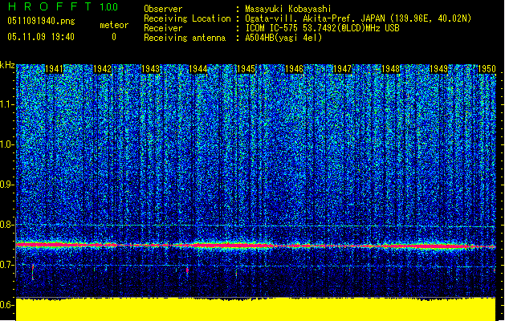Click the 1946 time marker
This screenshot has height=321, width=505.
[x=294, y=69]
